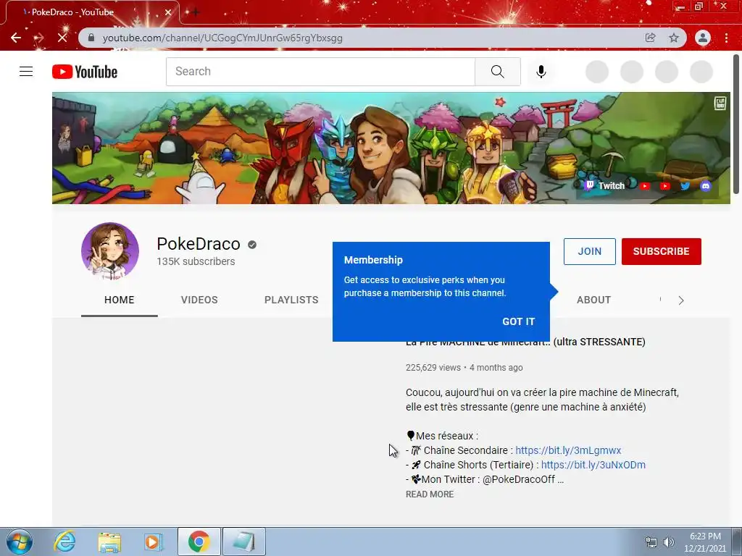Switch to the VIDEOS tab
Image resolution: width=742 pixels, height=556 pixels.
pos(199,300)
